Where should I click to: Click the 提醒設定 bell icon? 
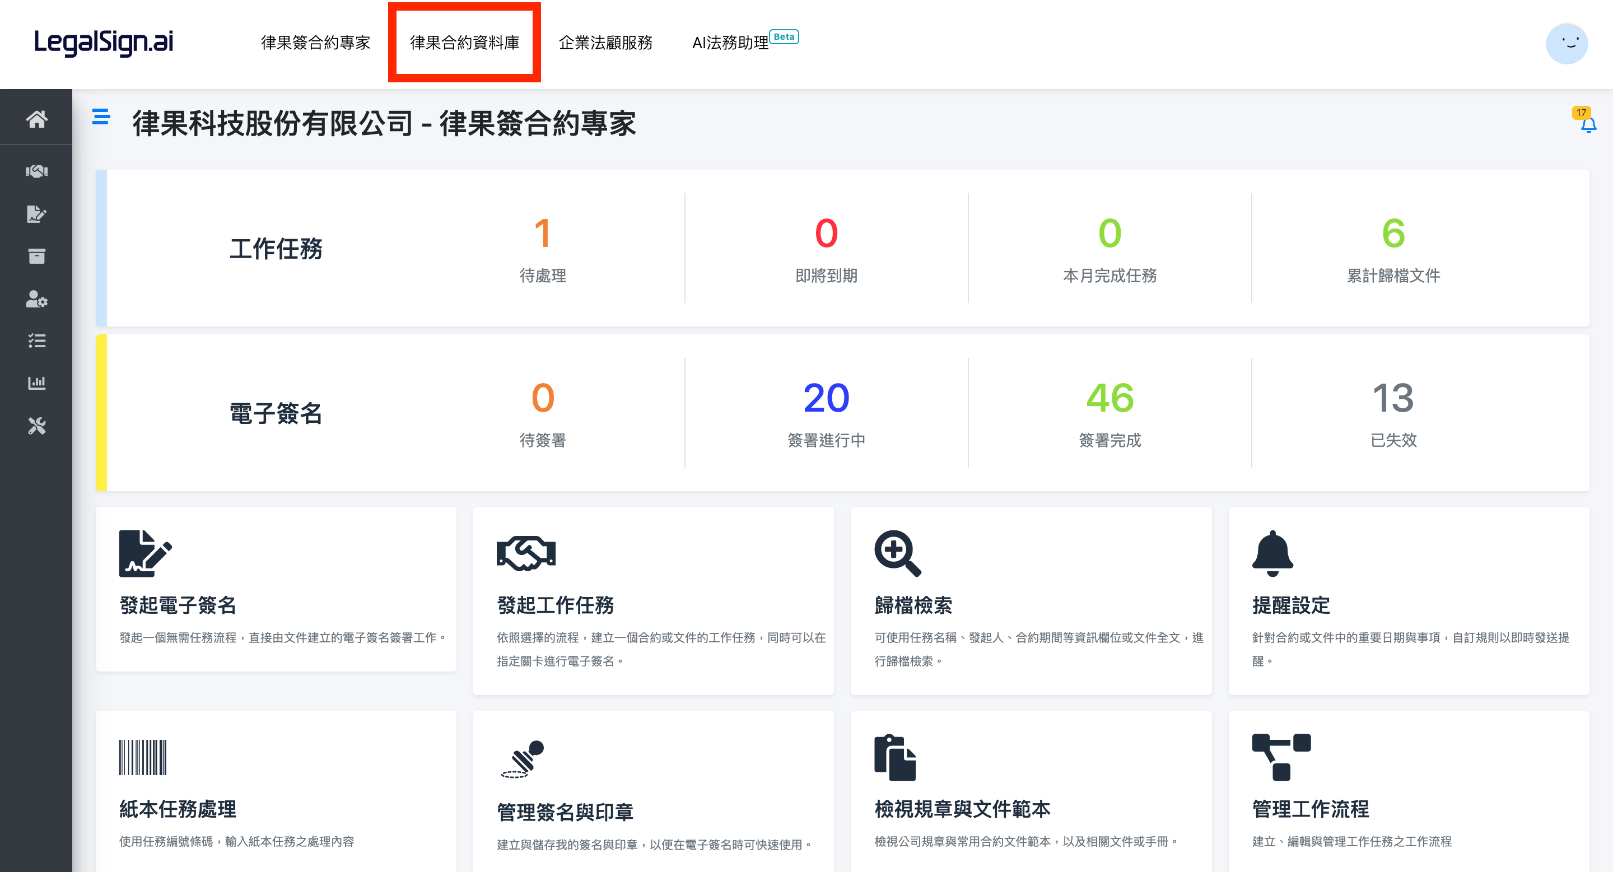[x=1272, y=553]
